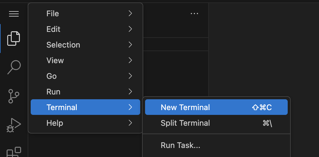Open the Source Control branch icon
The image size is (319, 157).
click(14, 96)
